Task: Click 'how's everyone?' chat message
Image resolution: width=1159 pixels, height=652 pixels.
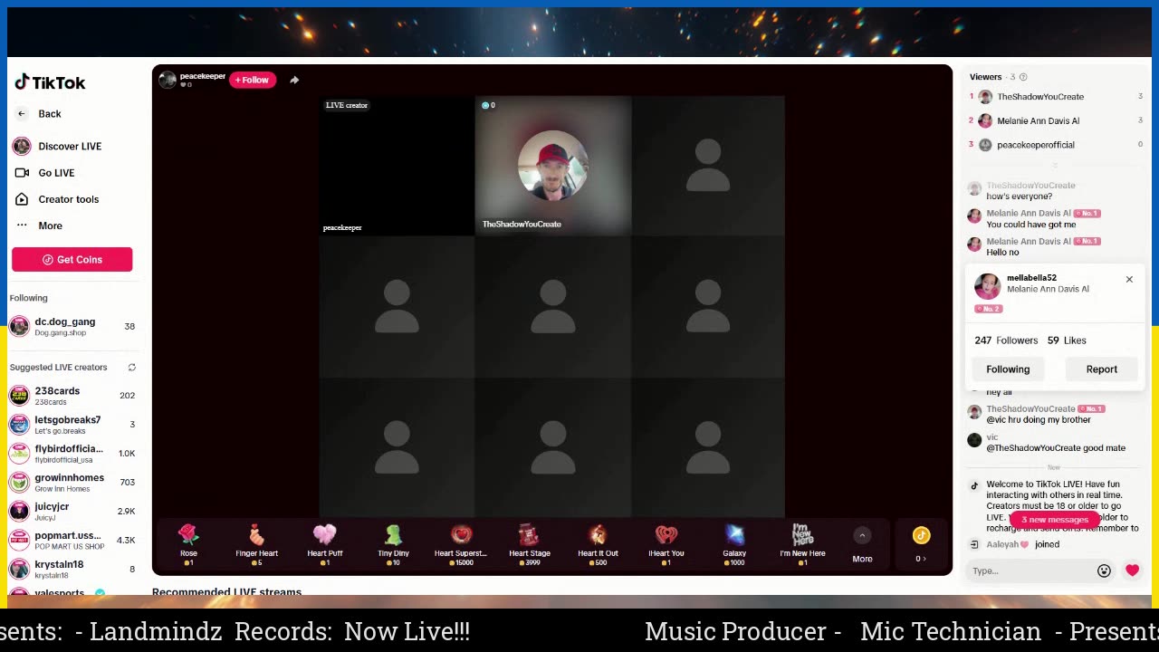Action: pyautogui.click(x=1020, y=197)
